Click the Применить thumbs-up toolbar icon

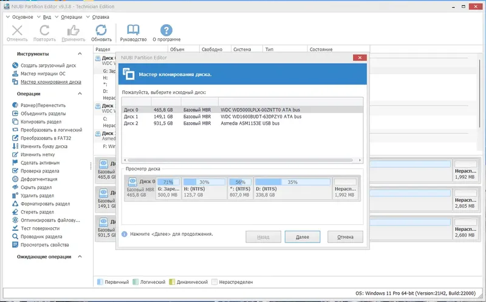point(74,31)
